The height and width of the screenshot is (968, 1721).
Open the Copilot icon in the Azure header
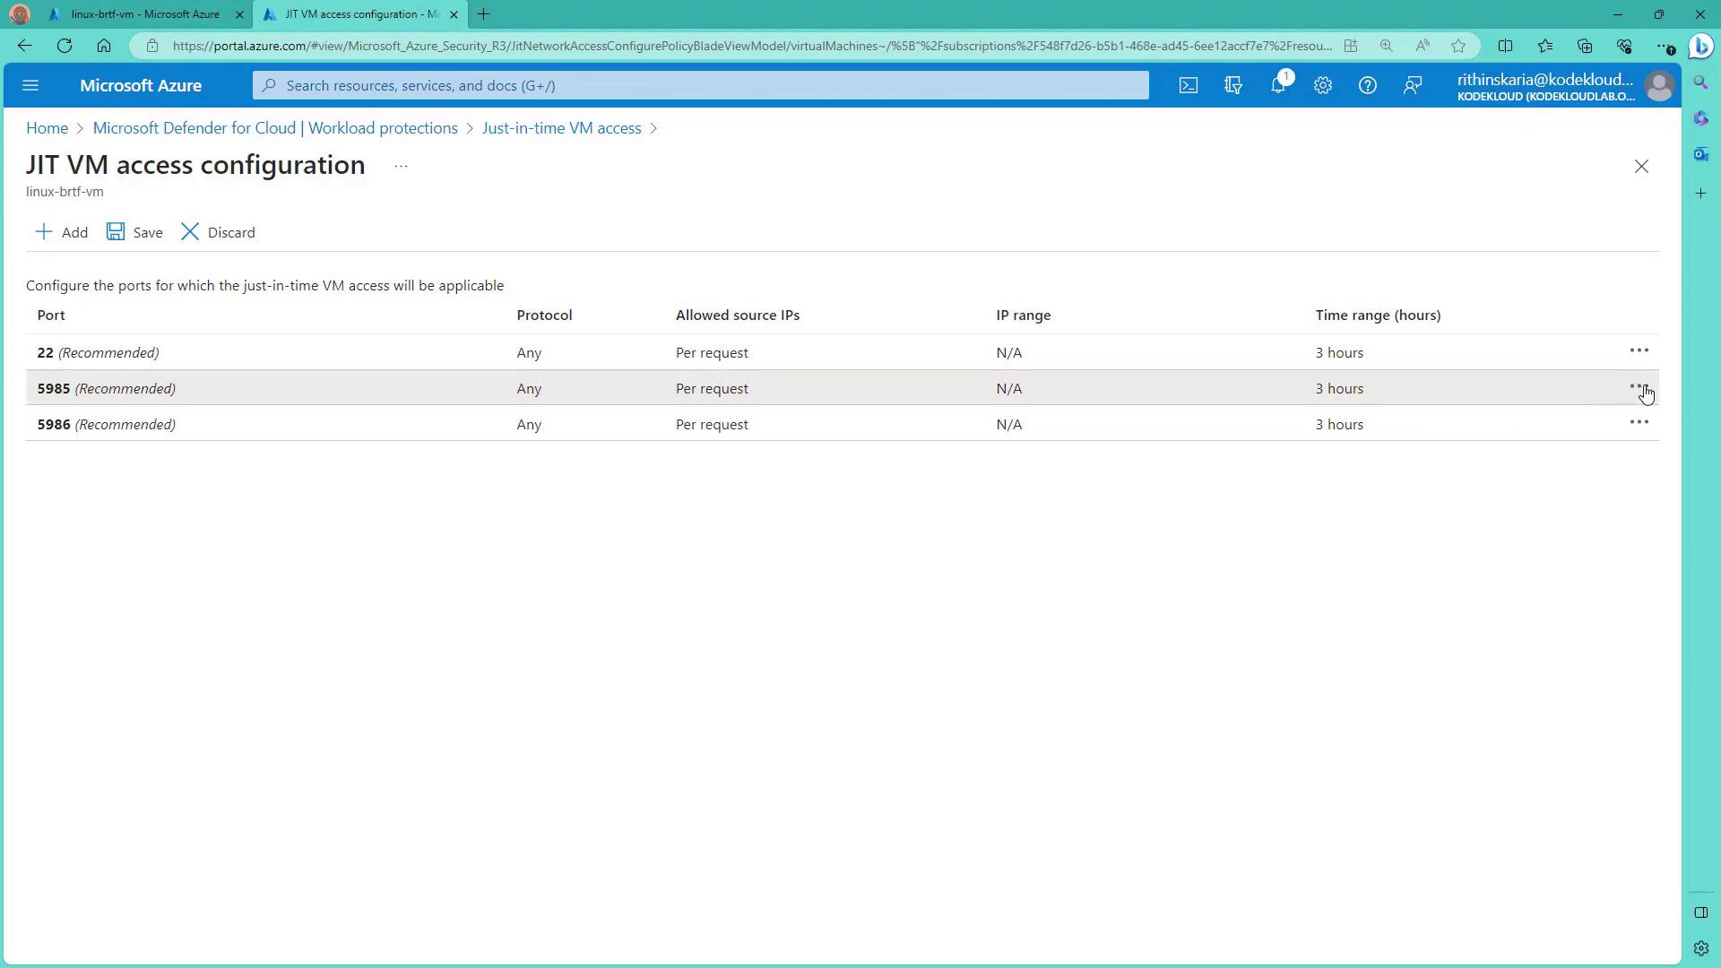1233,85
